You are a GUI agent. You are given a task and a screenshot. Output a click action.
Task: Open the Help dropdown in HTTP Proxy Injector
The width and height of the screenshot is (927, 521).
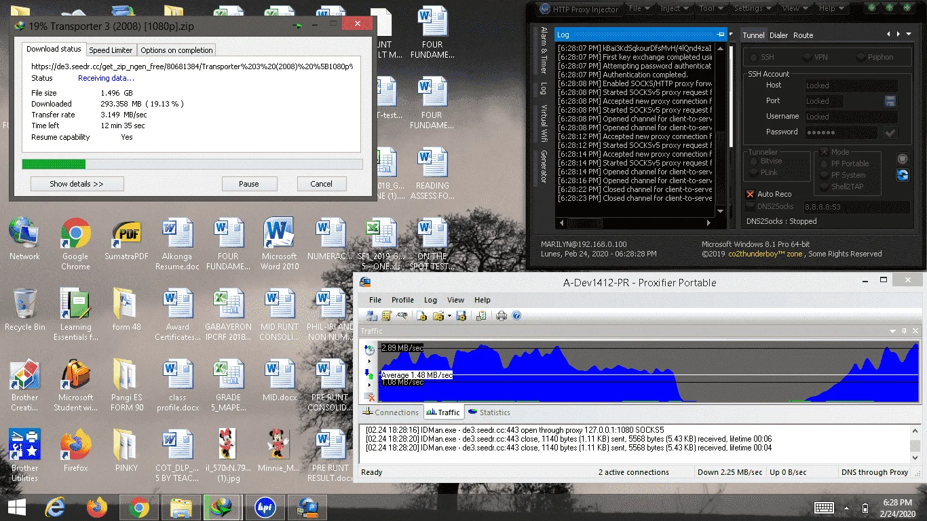pyautogui.click(x=832, y=9)
